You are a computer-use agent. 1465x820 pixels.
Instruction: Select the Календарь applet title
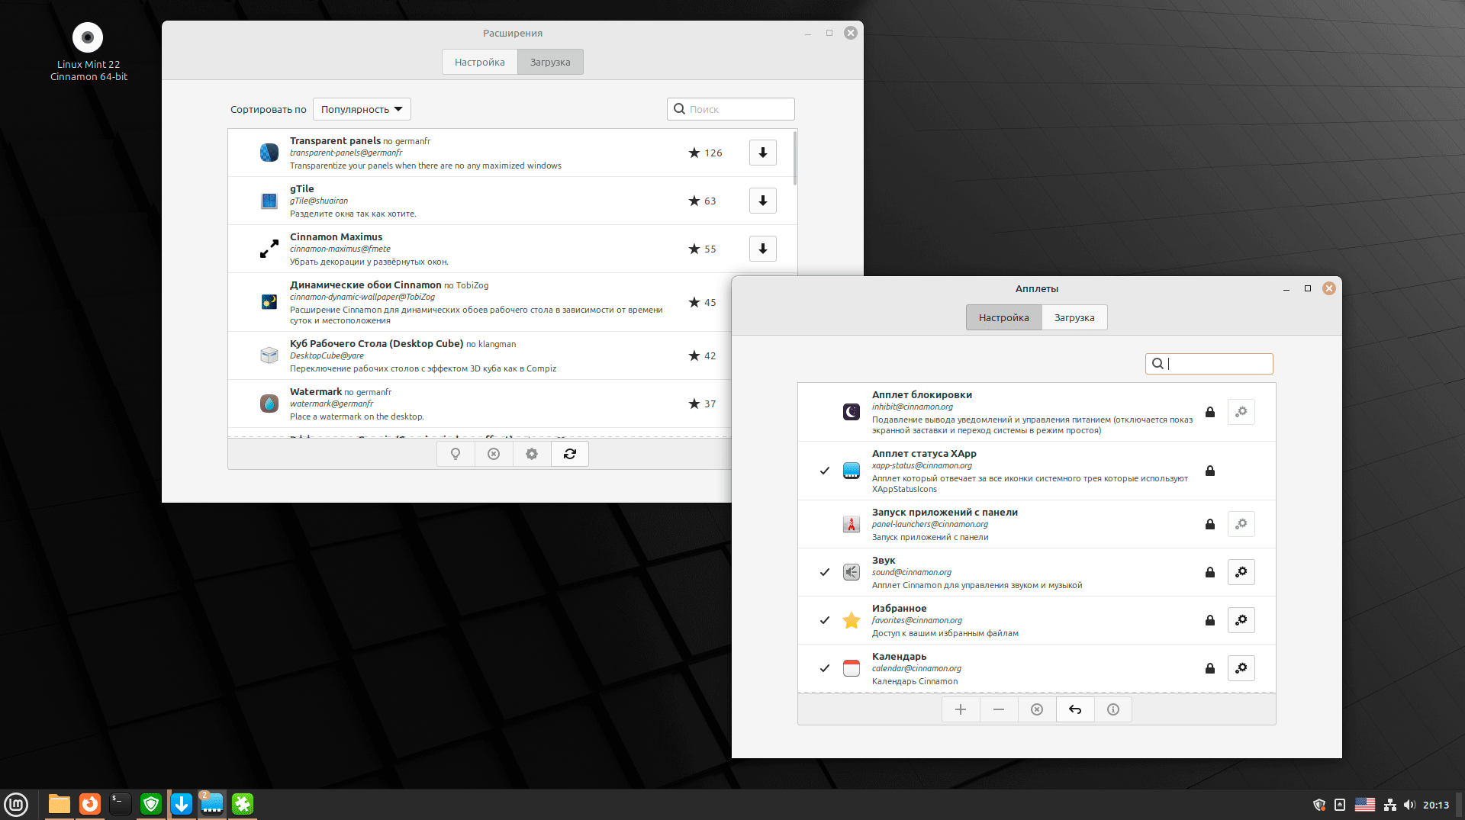coord(899,656)
